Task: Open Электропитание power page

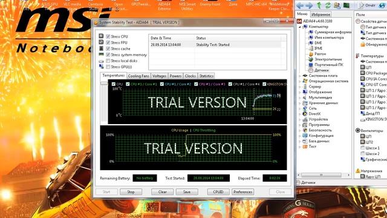Action: pos(328,59)
